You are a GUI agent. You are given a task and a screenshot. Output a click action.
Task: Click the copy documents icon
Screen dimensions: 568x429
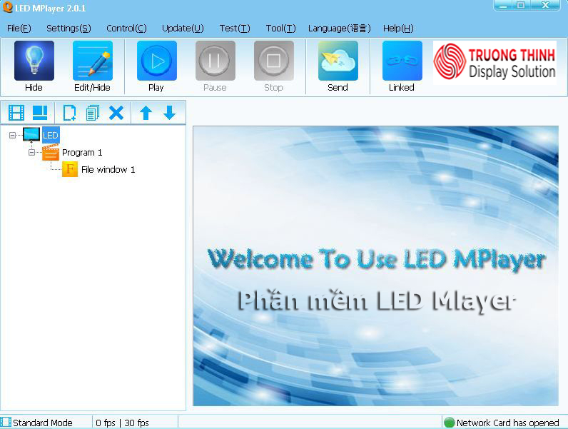tap(93, 113)
